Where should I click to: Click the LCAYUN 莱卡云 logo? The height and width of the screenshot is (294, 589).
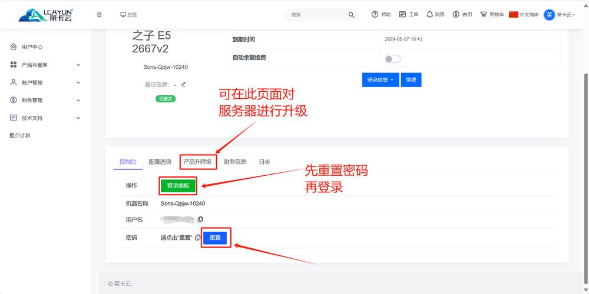click(x=46, y=15)
